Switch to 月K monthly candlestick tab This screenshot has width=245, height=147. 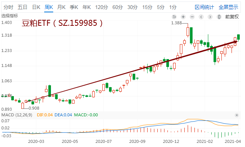pos(61,7)
